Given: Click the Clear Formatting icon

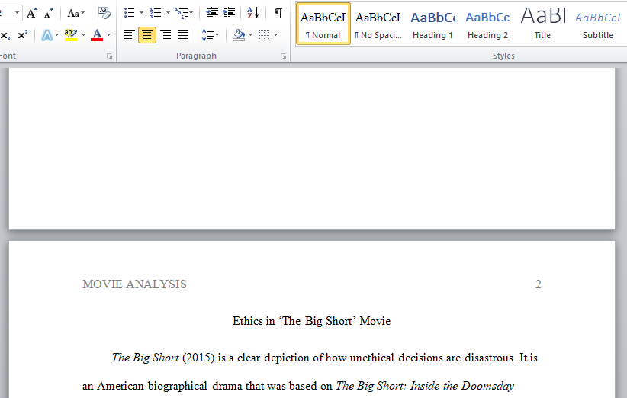Looking at the screenshot, I should 104,13.
